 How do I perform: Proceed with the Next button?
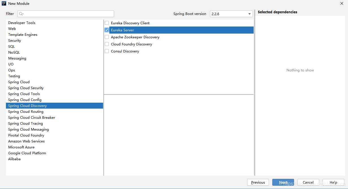tap(283, 183)
